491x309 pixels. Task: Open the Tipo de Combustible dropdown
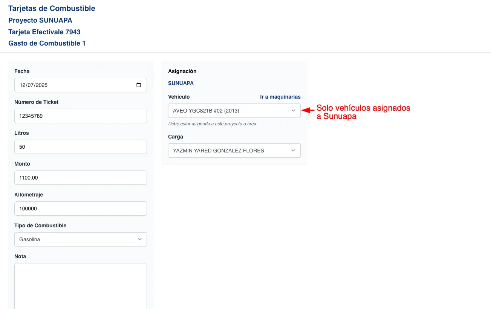point(80,239)
